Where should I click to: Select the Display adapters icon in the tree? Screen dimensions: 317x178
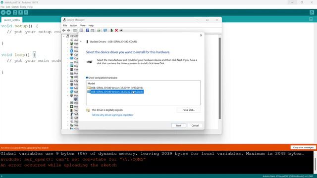(x=71, y=66)
